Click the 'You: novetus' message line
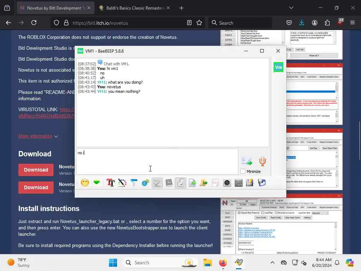Screen dimensions: 361x271 [x=109, y=87]
